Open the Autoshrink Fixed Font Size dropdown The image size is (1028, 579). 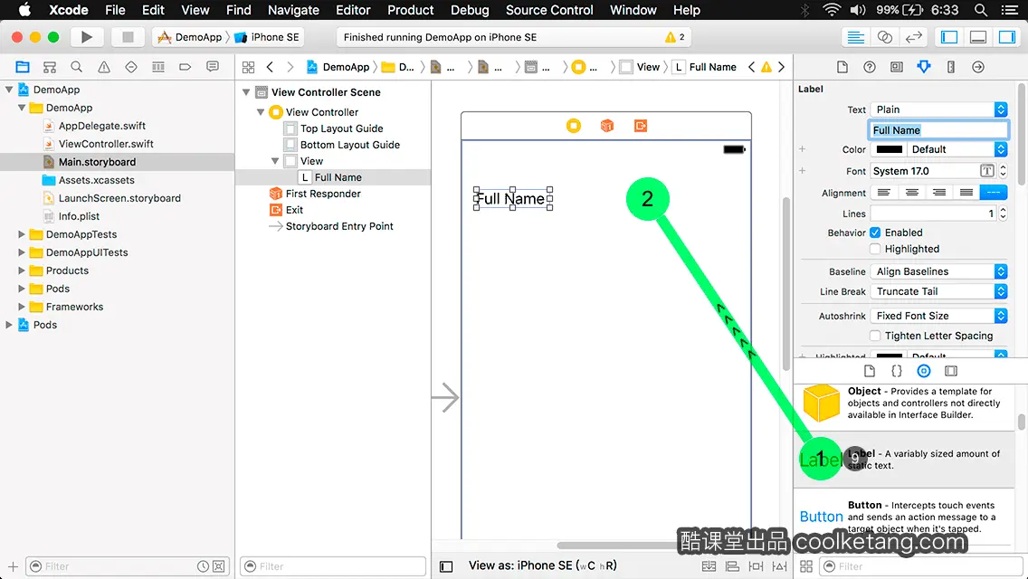click(x=938, y=316)
